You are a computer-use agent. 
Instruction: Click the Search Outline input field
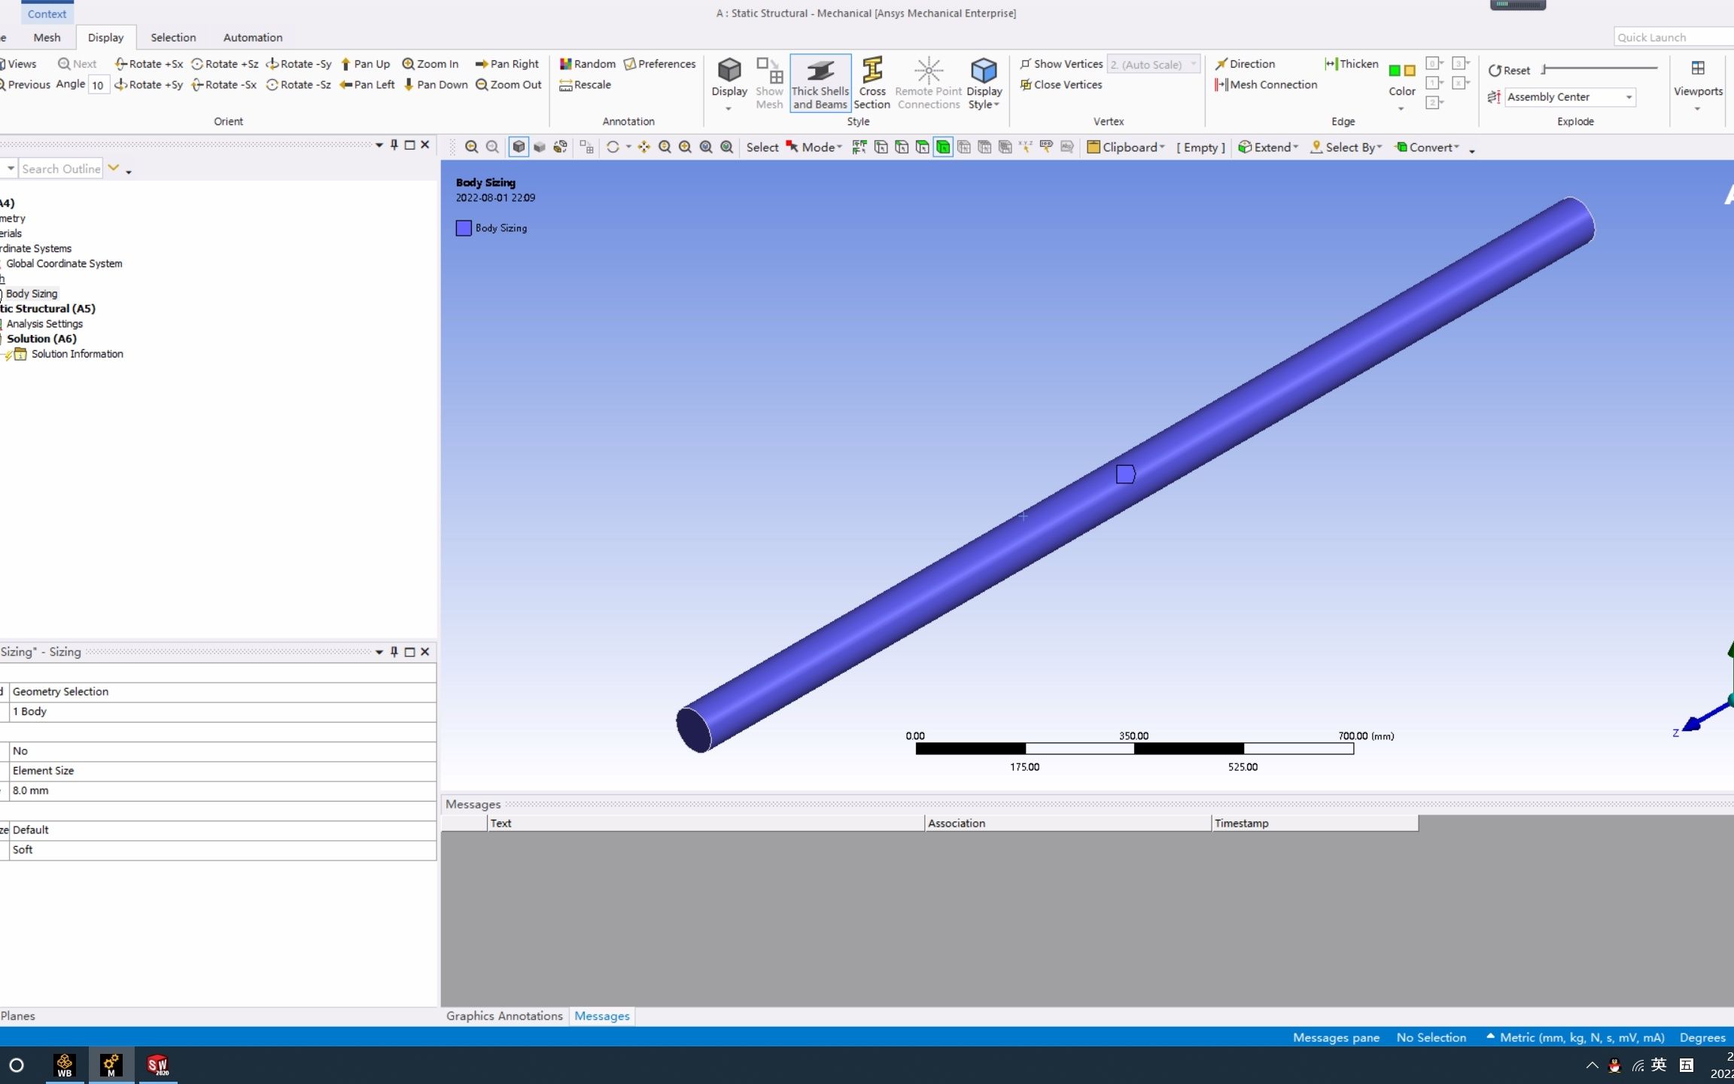click(60, 169)
